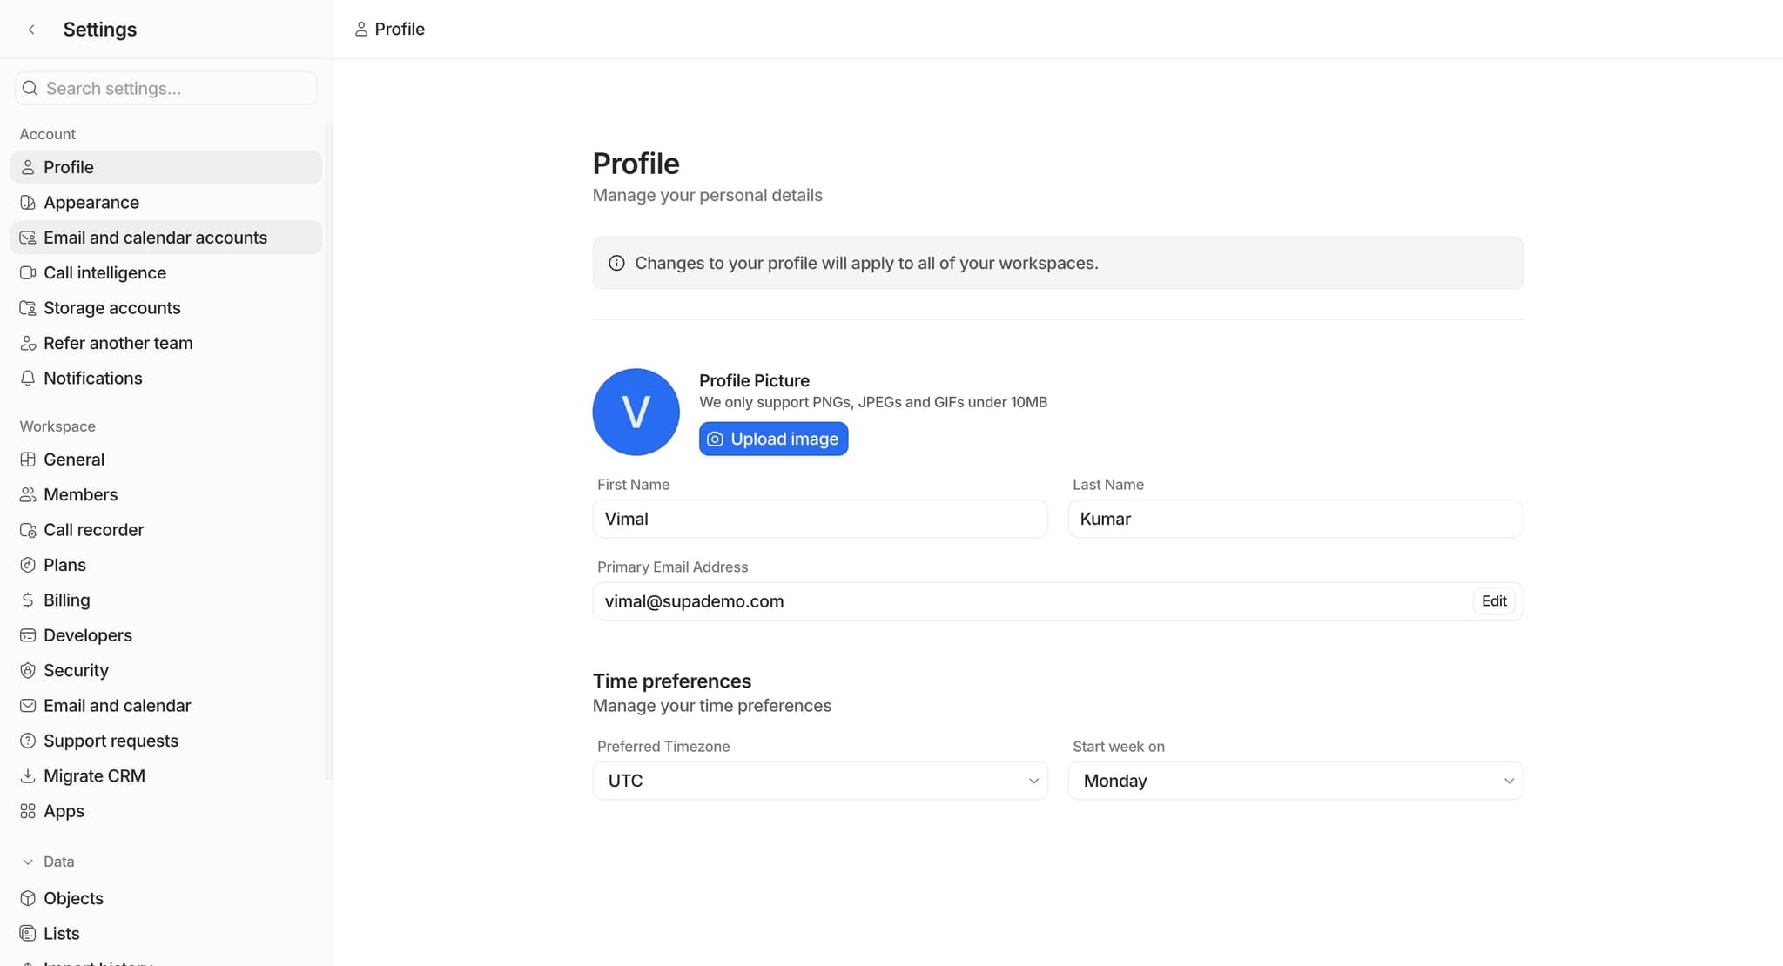Navigate to Storage accounts settings

pyautogui.click(x=112, y=307)
